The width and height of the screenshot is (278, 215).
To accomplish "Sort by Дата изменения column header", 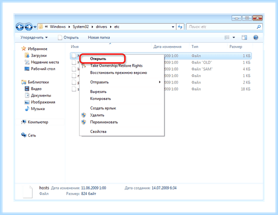I will coord(167,47).
